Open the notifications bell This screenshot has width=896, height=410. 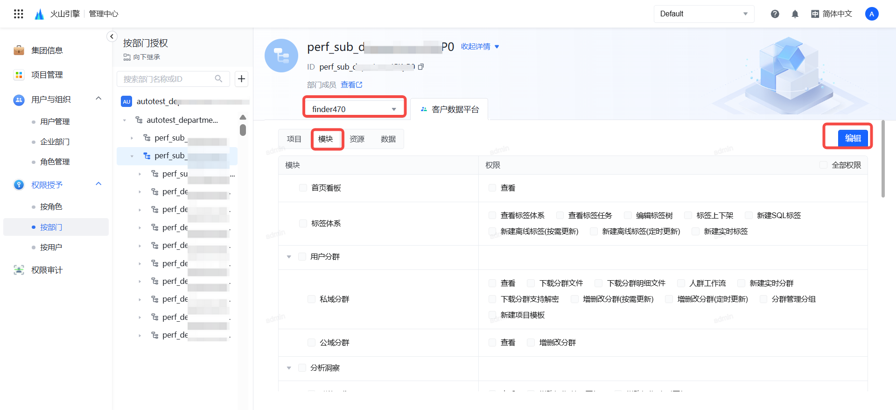tap(795, 14)
